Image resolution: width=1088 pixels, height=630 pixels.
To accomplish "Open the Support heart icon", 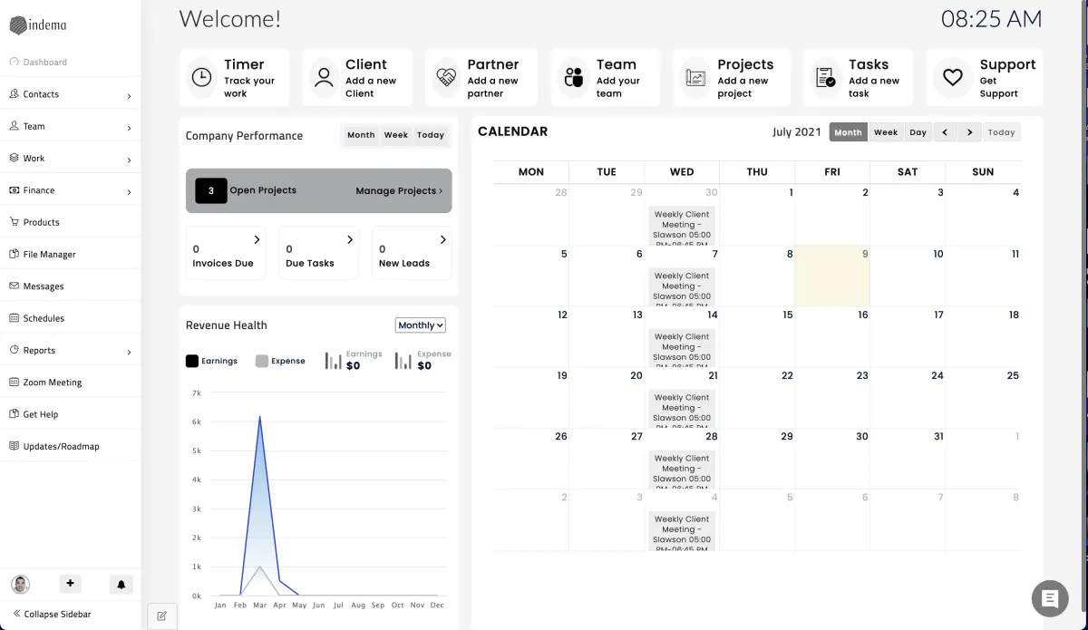I will (x=952, y=78).
